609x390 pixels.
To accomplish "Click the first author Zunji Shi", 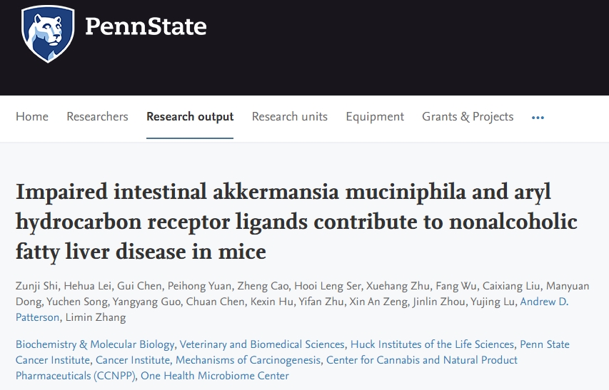I will pyautogui.click(x=36, y=286).
